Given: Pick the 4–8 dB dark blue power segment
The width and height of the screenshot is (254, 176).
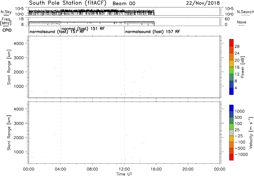Looking at the screenshot, I should (231, 84).
